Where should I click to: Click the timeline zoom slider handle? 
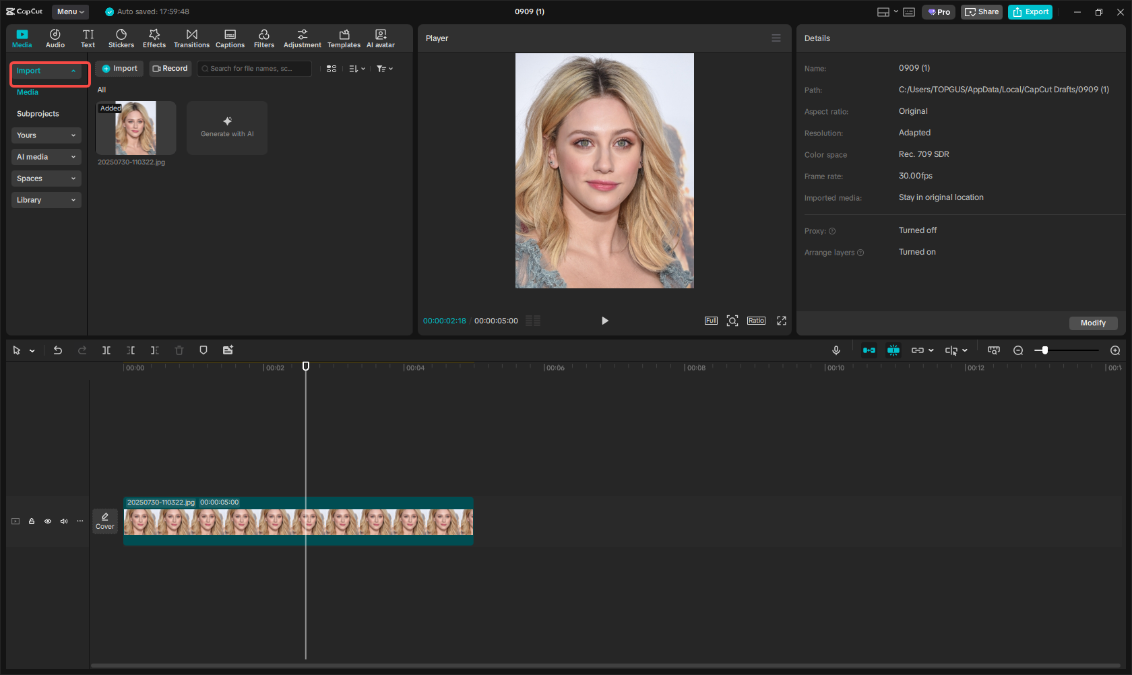[1044, 350]
